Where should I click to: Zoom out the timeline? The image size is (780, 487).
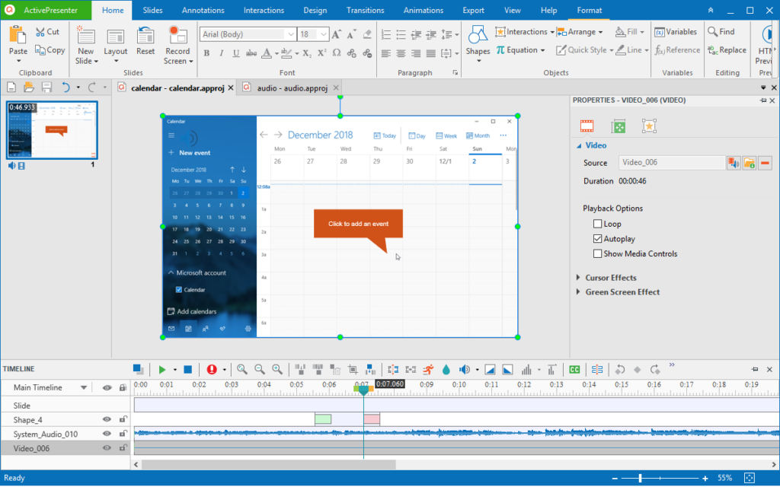tap(260, 369)
